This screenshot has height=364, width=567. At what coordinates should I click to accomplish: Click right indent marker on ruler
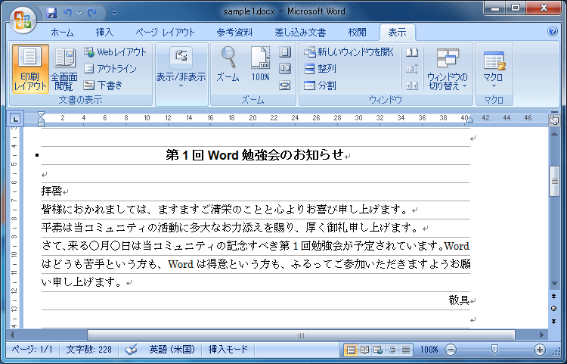click(469, 120)
